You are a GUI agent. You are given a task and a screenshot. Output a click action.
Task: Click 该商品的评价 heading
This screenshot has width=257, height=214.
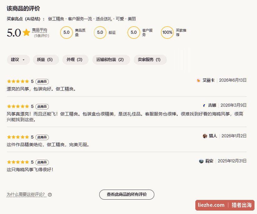point(23,8)
